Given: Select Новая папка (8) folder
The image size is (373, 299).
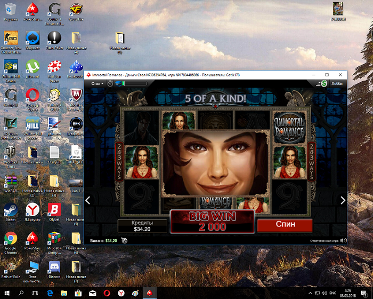Looking at the screenshot, I should click(x=120, y=42).
